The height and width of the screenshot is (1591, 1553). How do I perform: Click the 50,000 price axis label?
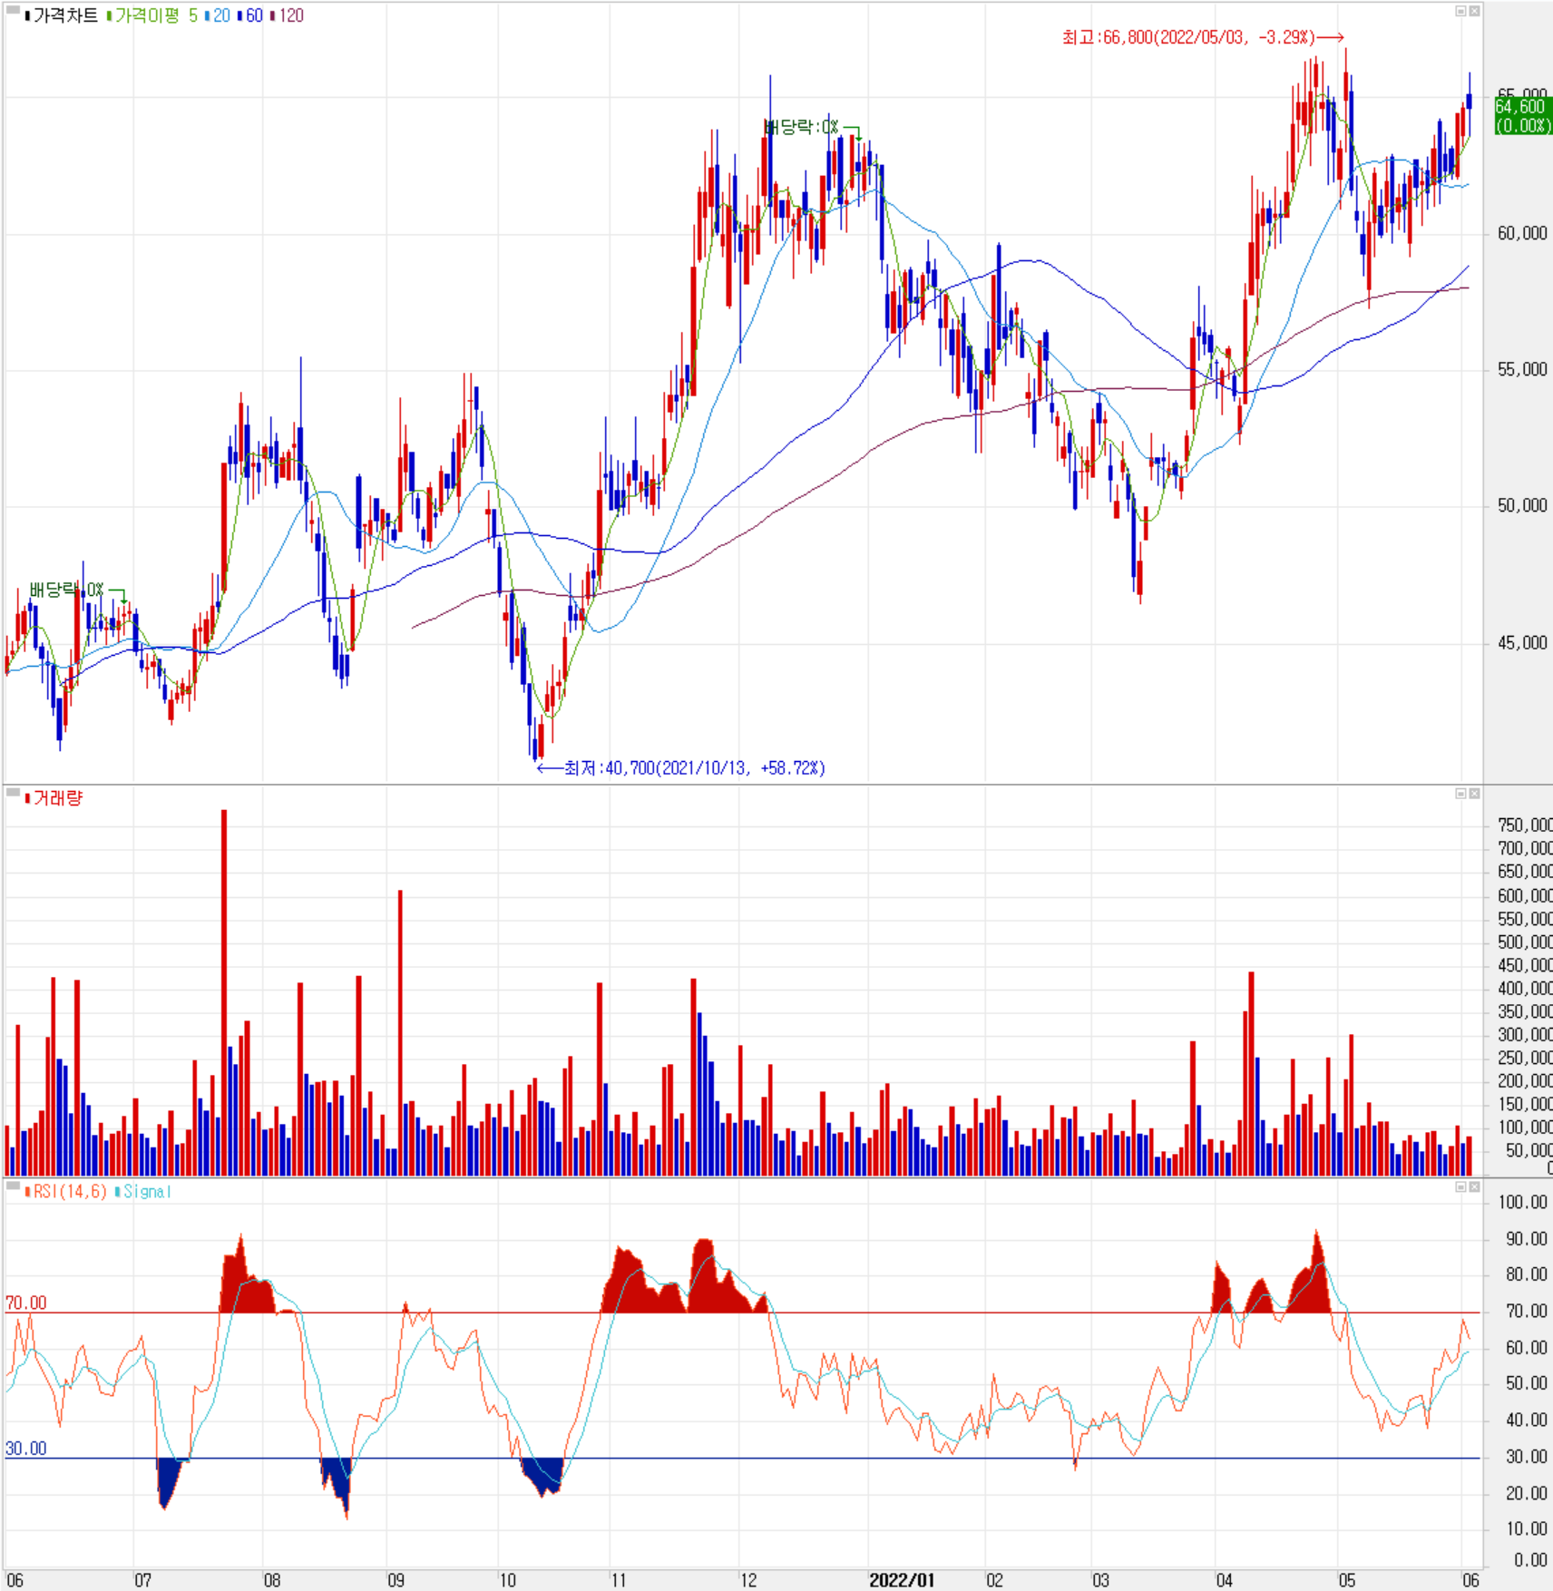click(x=1522, y=505)
